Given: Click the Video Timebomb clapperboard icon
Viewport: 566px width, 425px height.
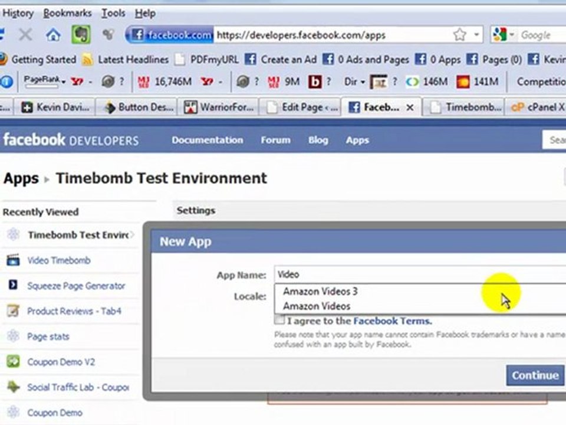Looking at the screenshot, I should [14, 260].
